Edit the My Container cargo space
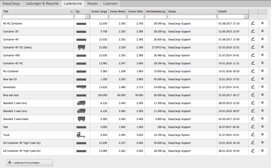The image size is (271, 168). click(253, 71)
